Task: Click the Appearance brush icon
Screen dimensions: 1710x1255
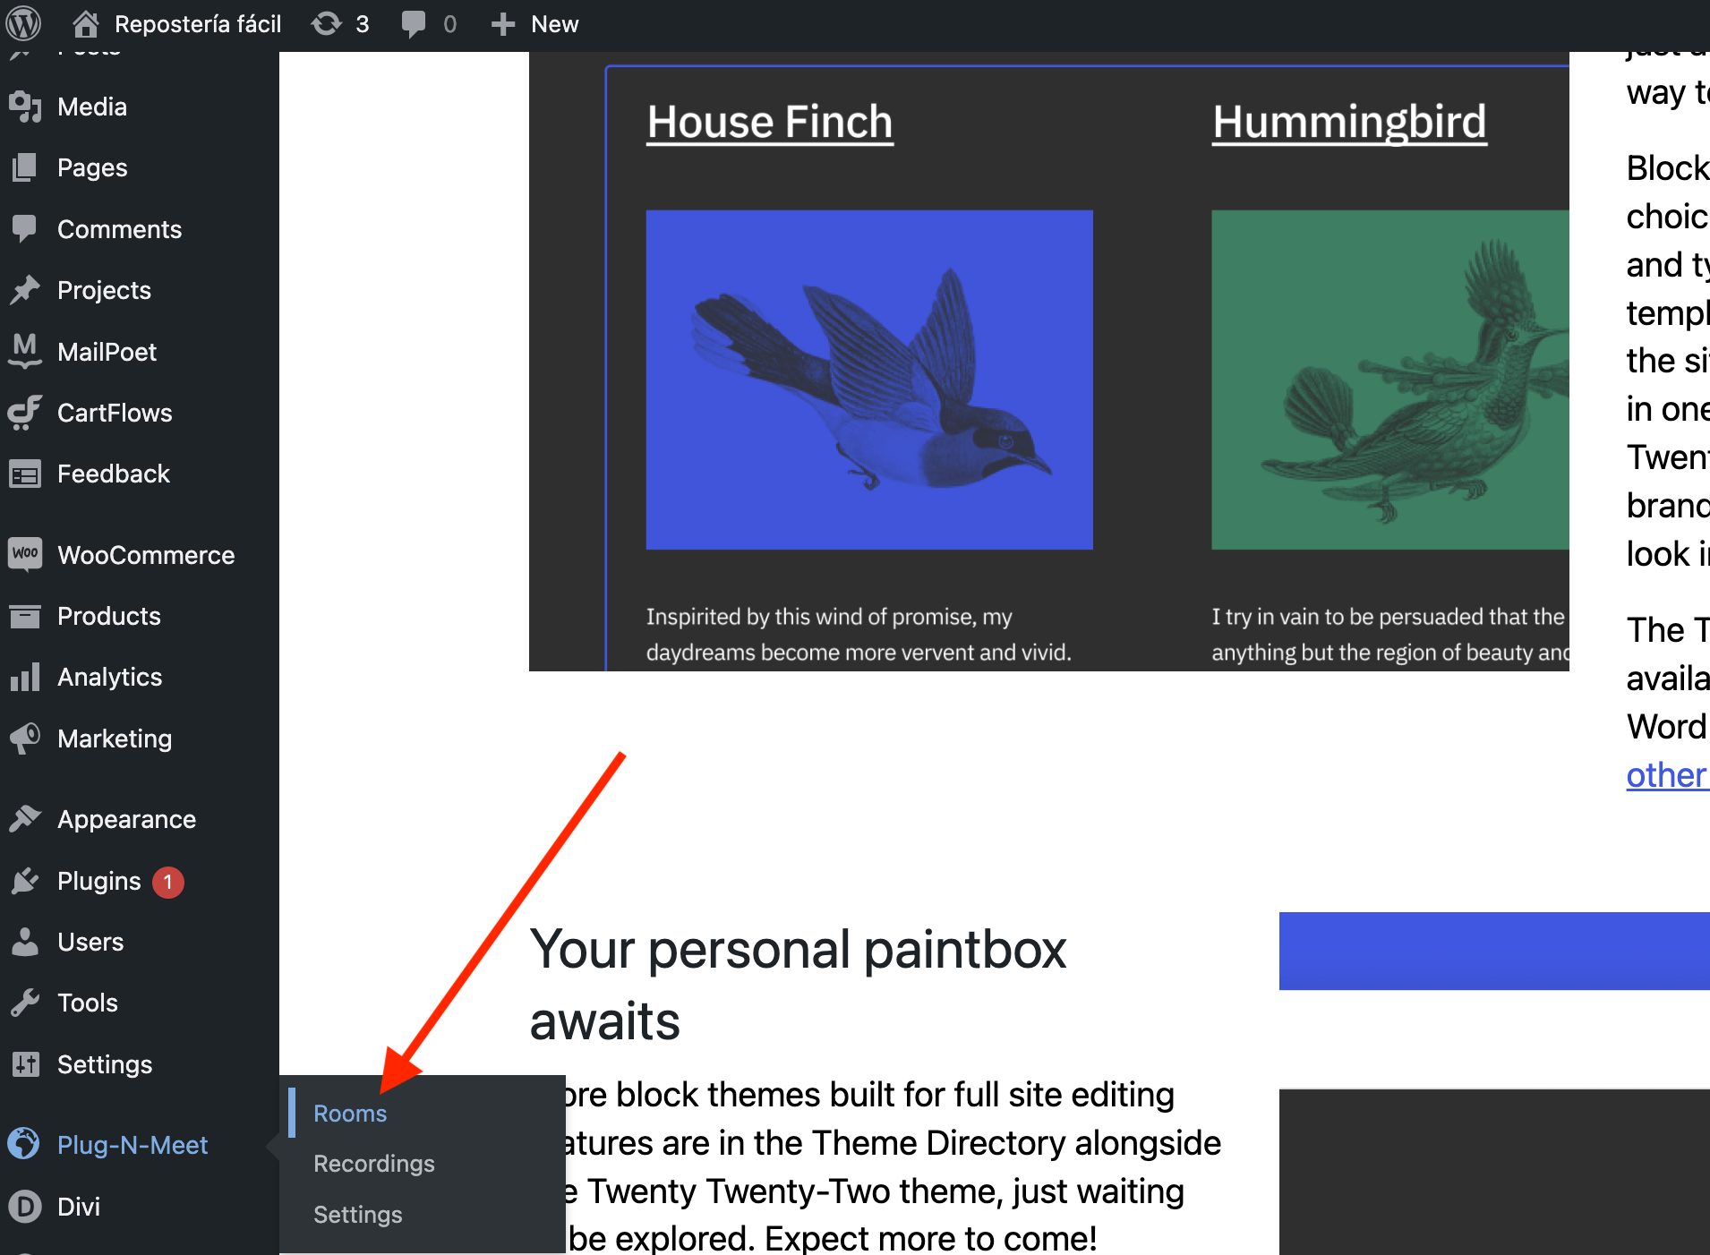Action: [x=25, y=819]
